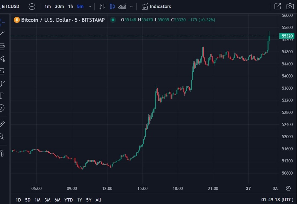Click the 21:00 time axis label
Viewport: 298px width, 204px height.
(213, 188)
